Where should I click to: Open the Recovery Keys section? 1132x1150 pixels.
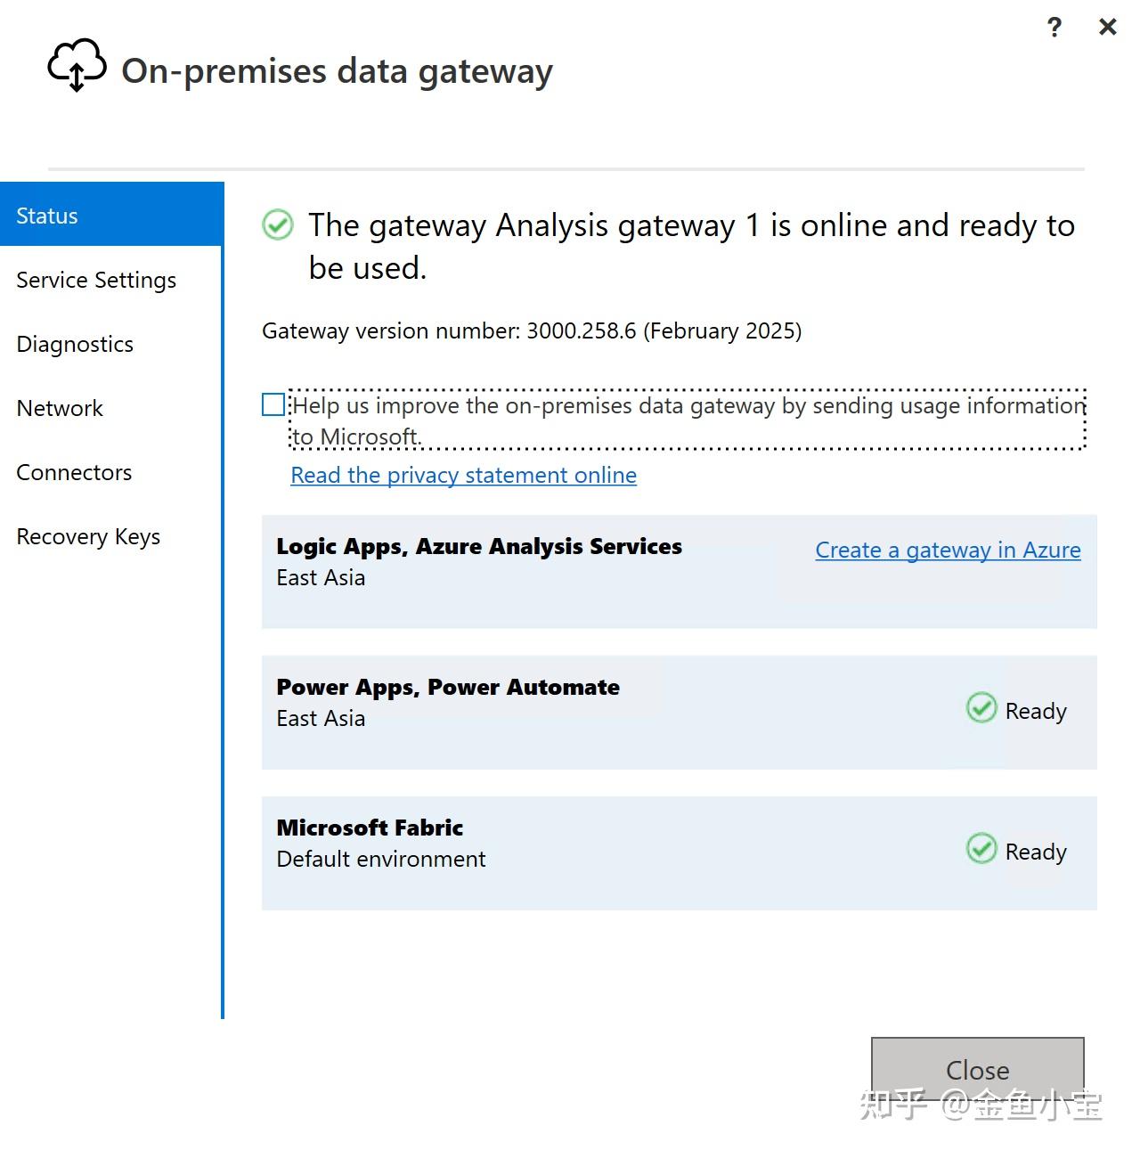pos(87,536)
